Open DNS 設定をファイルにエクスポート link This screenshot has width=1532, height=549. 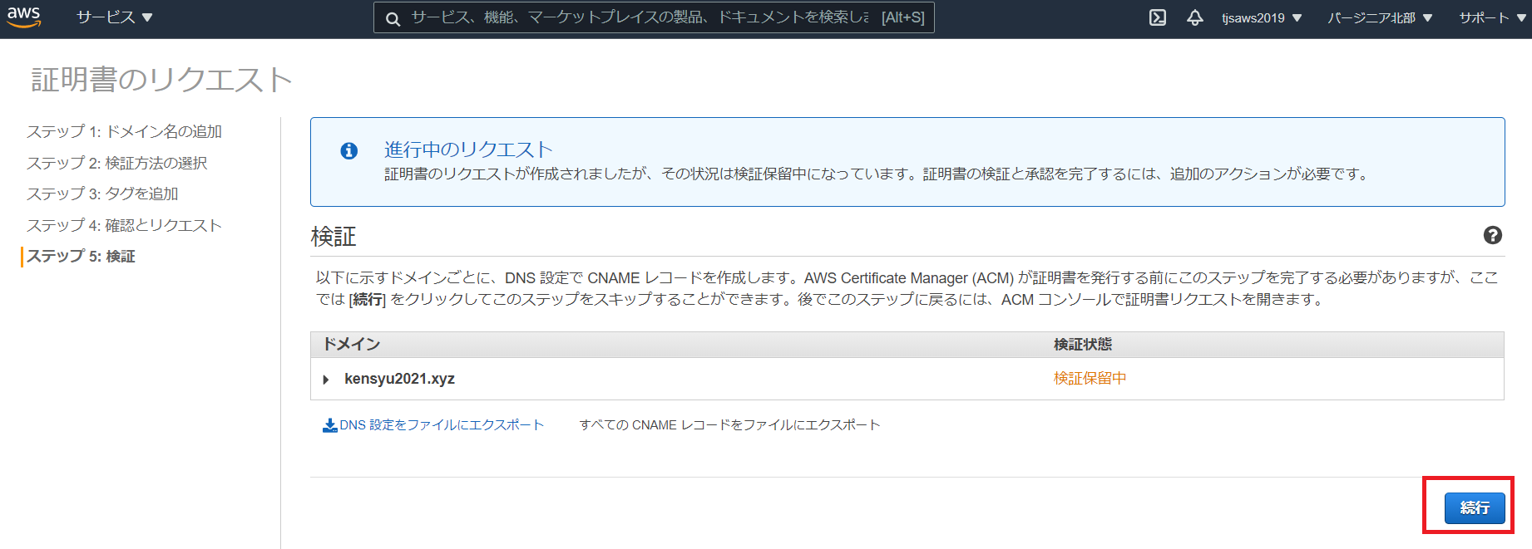[x=442, y=424]
